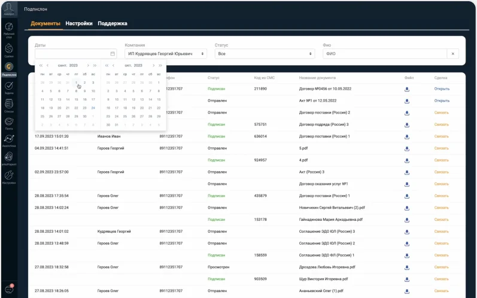Select September 24 in the calendar

pyautogui.click(x=93, y=108)
